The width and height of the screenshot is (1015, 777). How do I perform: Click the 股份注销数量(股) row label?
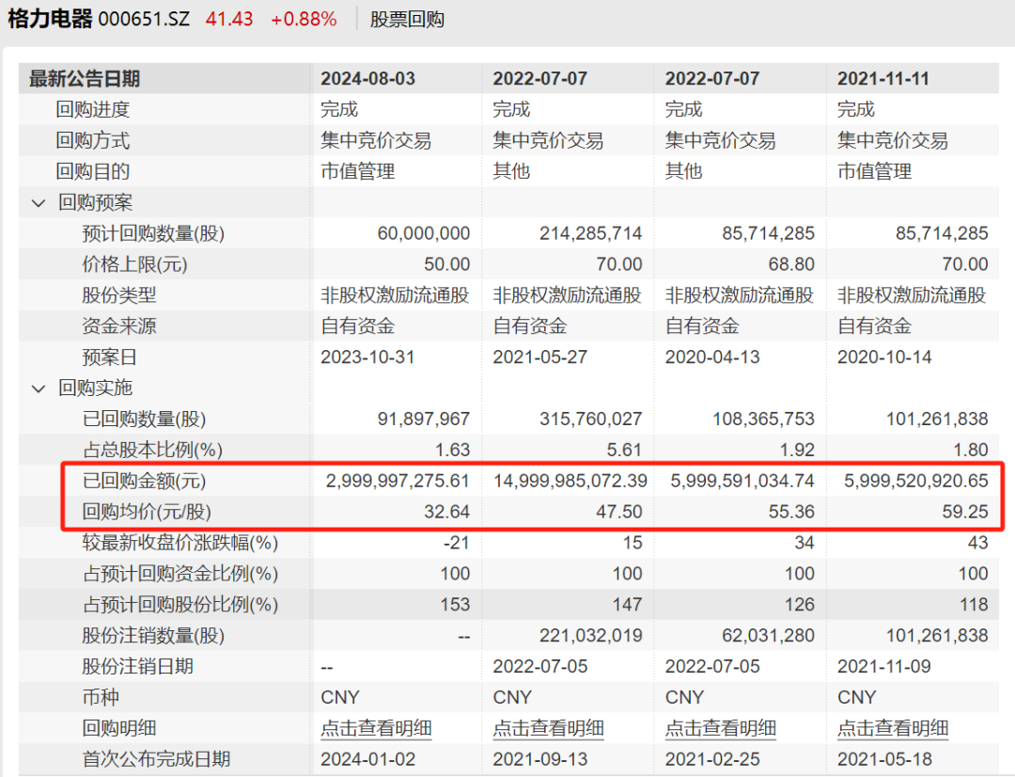click(x=153, y=636)
